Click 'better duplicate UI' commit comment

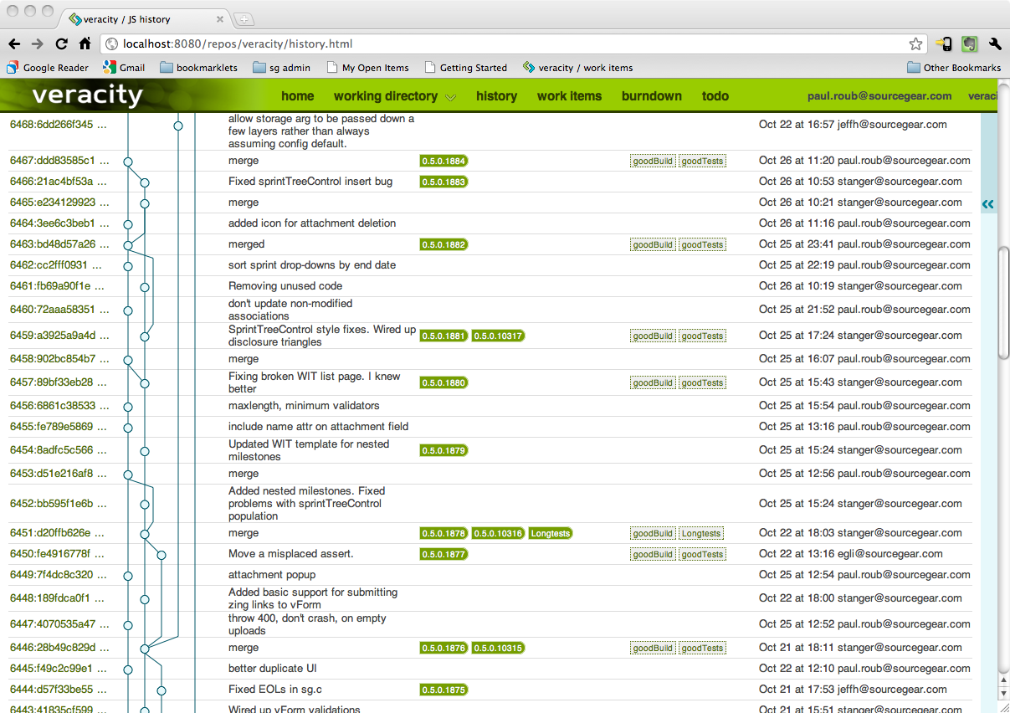(273, 669)
